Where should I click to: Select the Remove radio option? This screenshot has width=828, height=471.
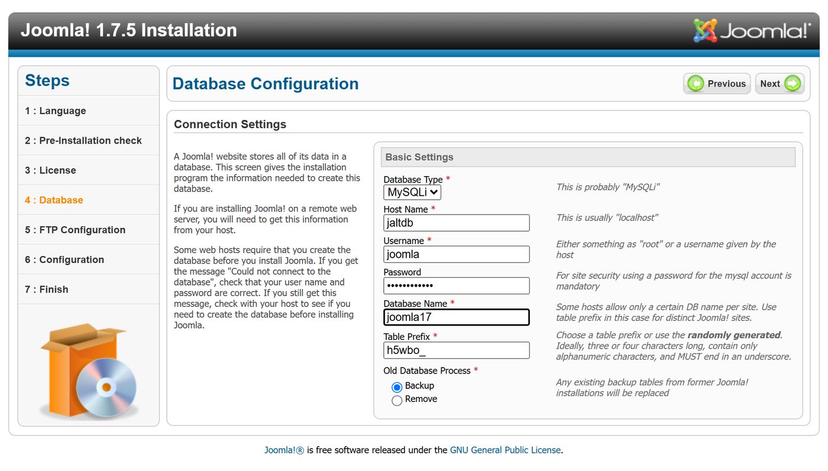tap(397, 401)
